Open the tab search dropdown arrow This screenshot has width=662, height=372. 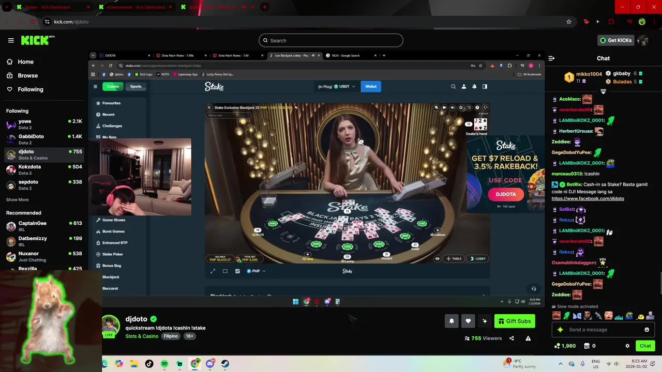pyautogui.click(x=7, y=7)
